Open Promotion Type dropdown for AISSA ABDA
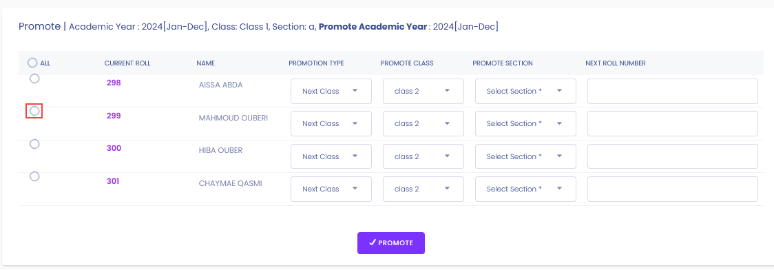Screen dimensions: 774x270 tap(331, 92)
